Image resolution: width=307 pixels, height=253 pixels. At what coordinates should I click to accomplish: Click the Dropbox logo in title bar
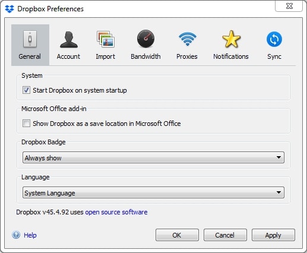[10, 9]
